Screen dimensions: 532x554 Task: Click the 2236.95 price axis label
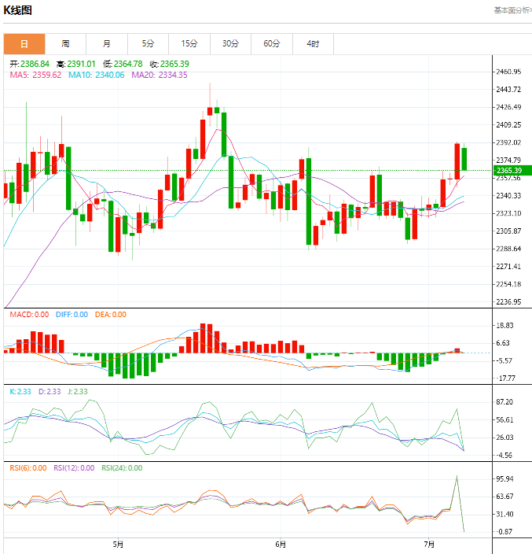508,301
